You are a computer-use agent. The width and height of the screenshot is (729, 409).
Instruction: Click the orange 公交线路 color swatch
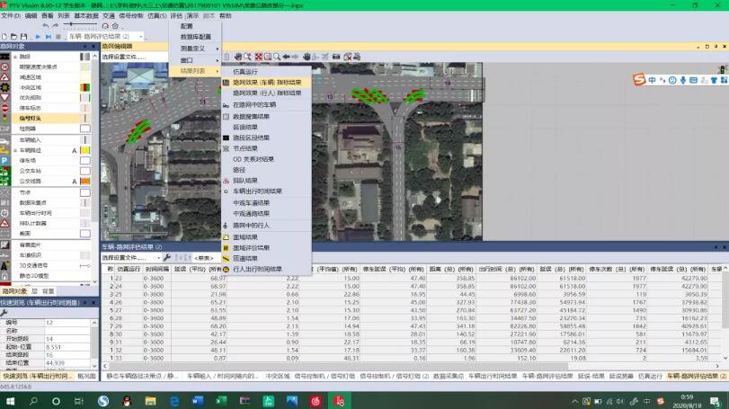pyautogui.click(x=85, y=182)
